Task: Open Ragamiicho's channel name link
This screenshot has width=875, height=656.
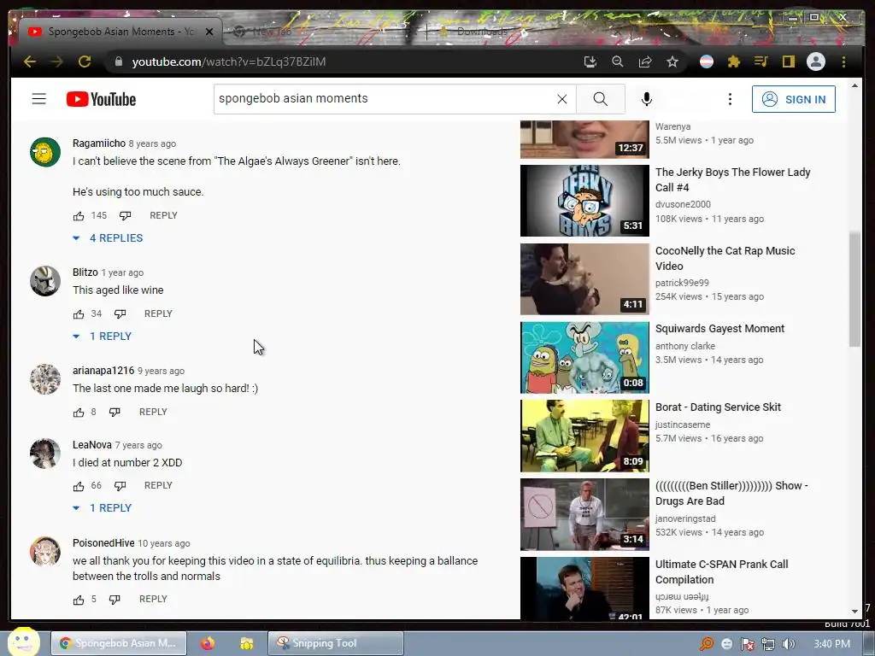Action: coord(99,143)
